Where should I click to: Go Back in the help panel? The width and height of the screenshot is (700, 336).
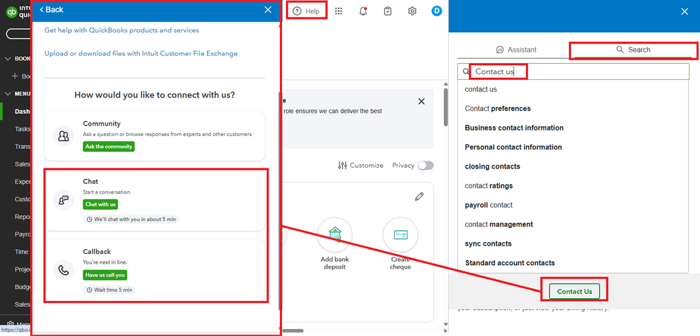(51, 9)
